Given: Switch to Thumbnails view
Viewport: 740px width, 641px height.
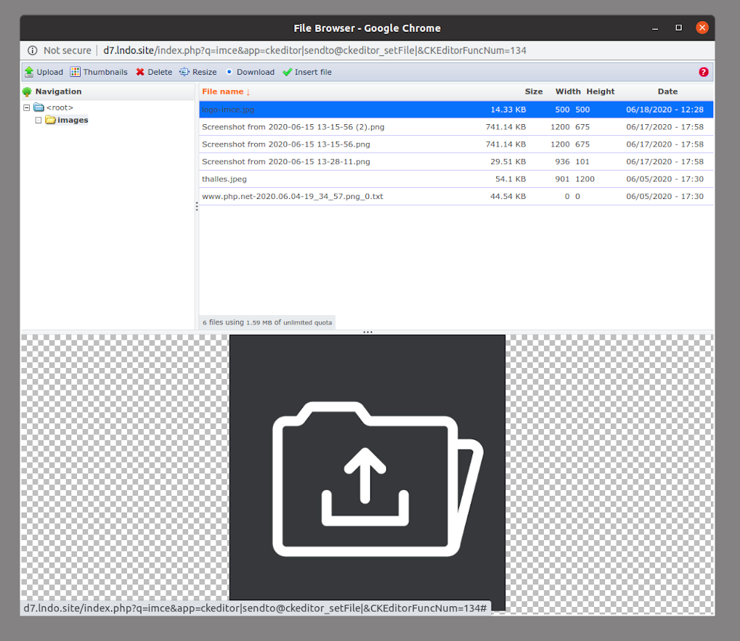Looking at the screenshot, I should [x=99, y=72].
